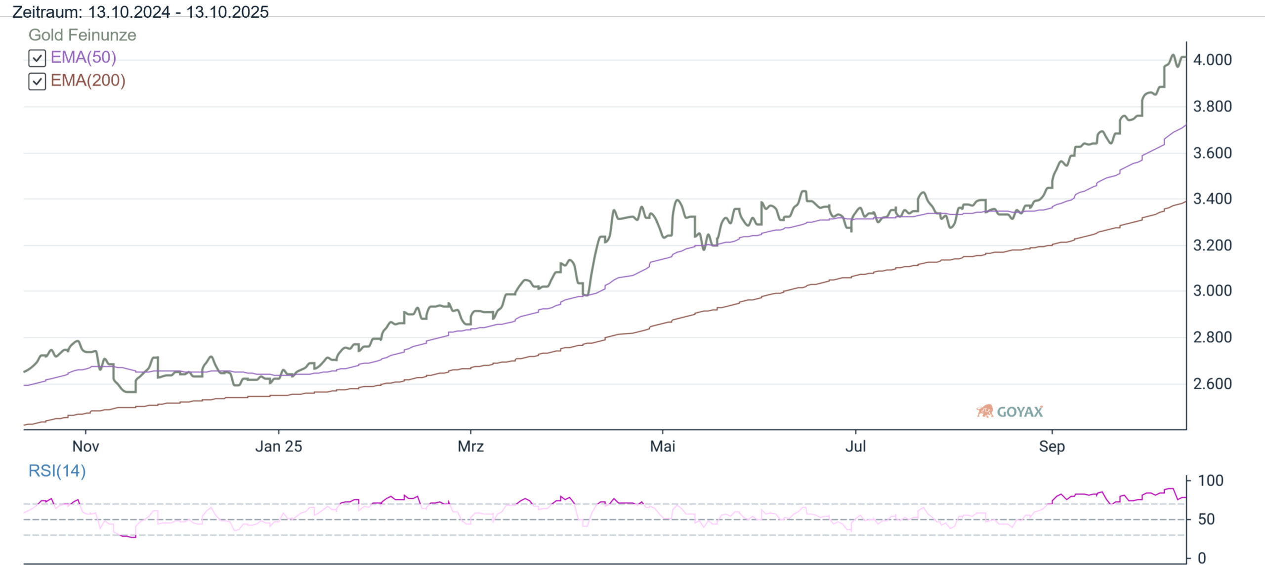Screen dimensions: 1265x569
Task: Click the RSI 100 axis label
Action: tap(1210, 481)
